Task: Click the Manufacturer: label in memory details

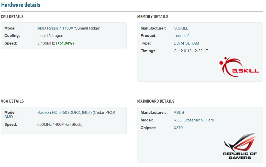Action: coord(153,28)
